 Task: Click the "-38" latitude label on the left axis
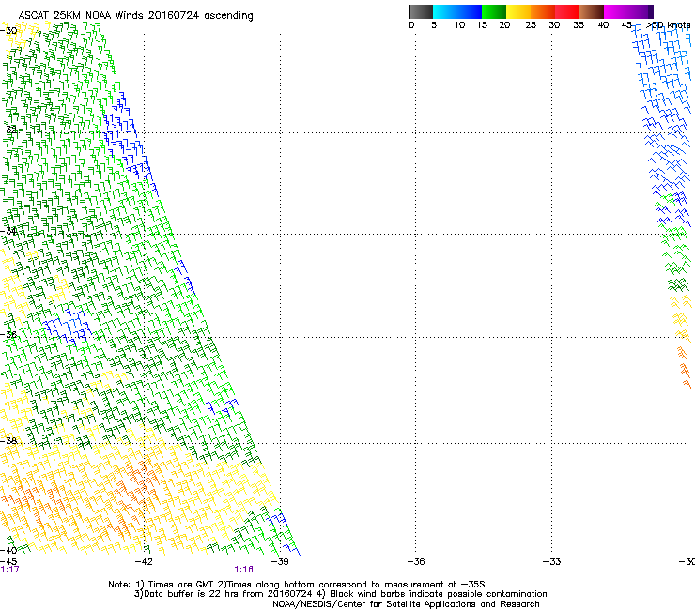click(8, 441)
